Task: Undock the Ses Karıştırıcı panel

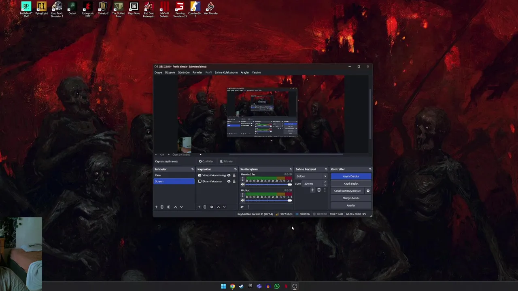Action: click(x=291, y=169)
